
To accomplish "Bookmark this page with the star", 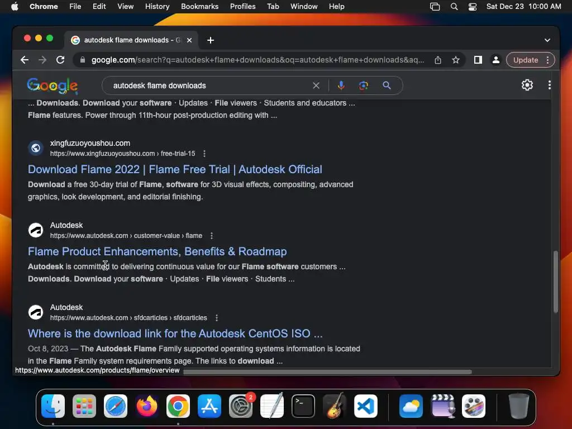I will pyautogui.click(x=456, y=60).
